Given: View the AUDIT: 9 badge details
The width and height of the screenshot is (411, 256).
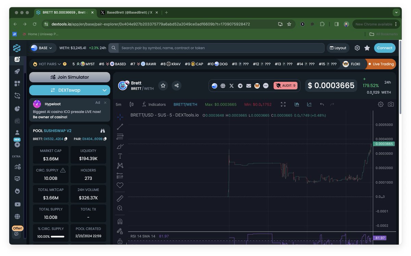Looking at the screenshot, I should (x=285, y=86).
